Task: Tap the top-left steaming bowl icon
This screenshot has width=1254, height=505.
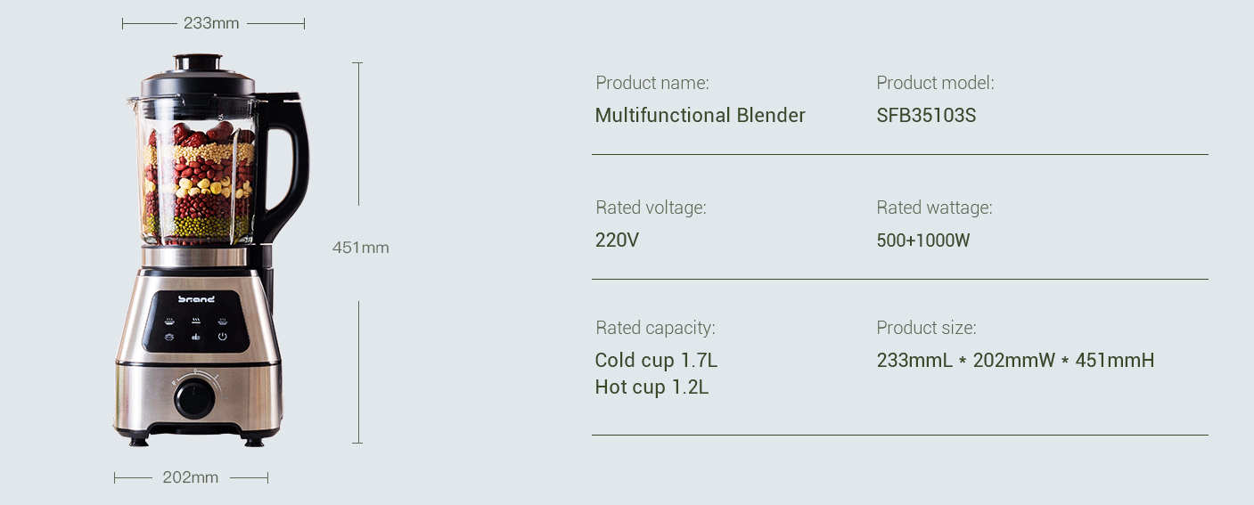Action: (x=169, y=322)
